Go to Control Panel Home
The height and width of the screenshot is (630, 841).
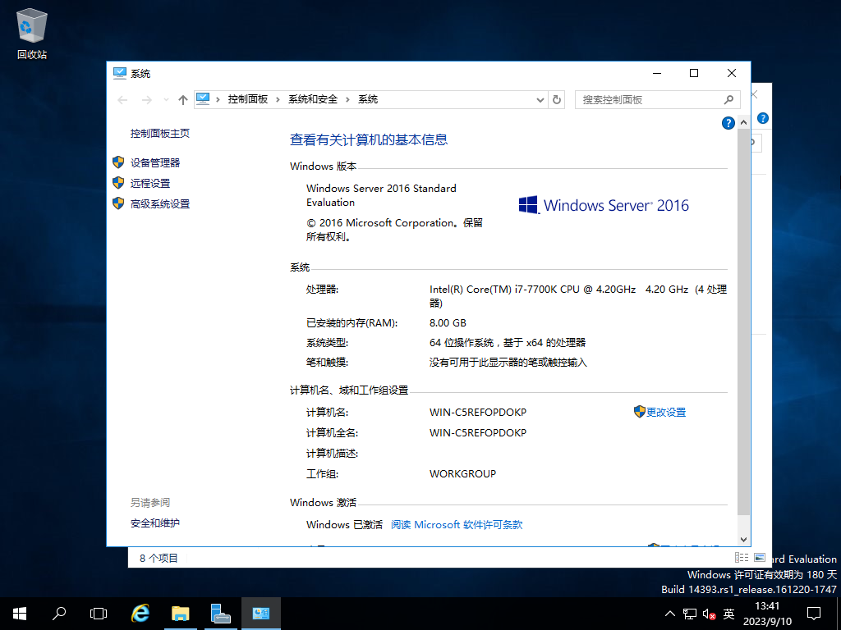click(160, 134)
